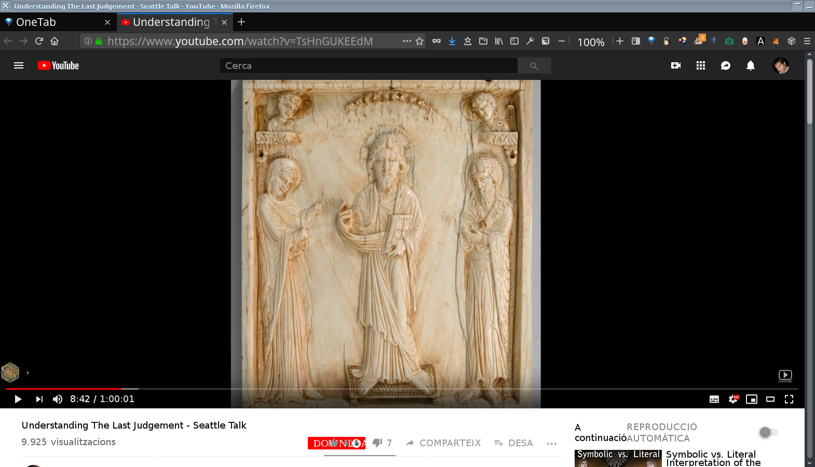Reload the current page

point(39,41)
